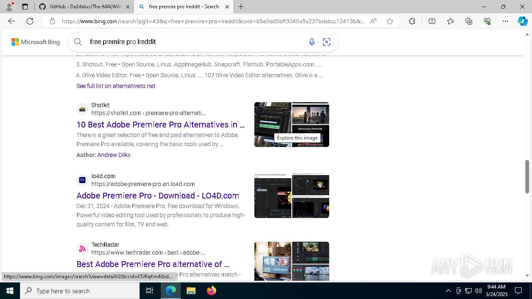
Task: Click the TechRadar site favicon
Action: coord(82,249)
